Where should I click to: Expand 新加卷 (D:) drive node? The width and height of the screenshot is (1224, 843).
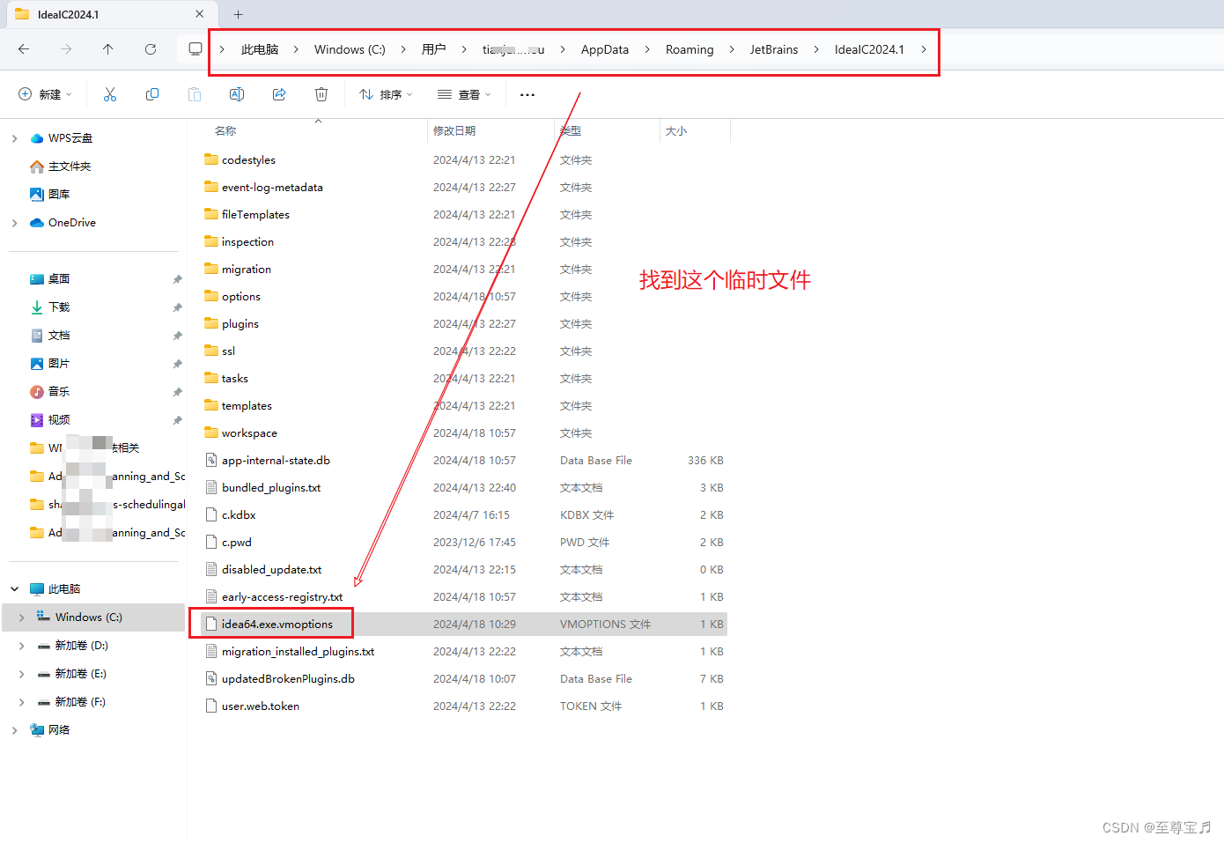pyautogui.click(x=21, y=646)
